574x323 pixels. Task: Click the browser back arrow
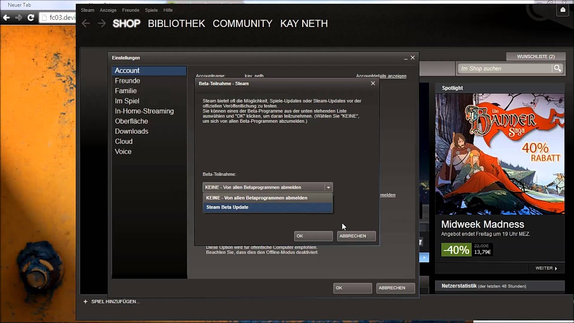(6, 18)
